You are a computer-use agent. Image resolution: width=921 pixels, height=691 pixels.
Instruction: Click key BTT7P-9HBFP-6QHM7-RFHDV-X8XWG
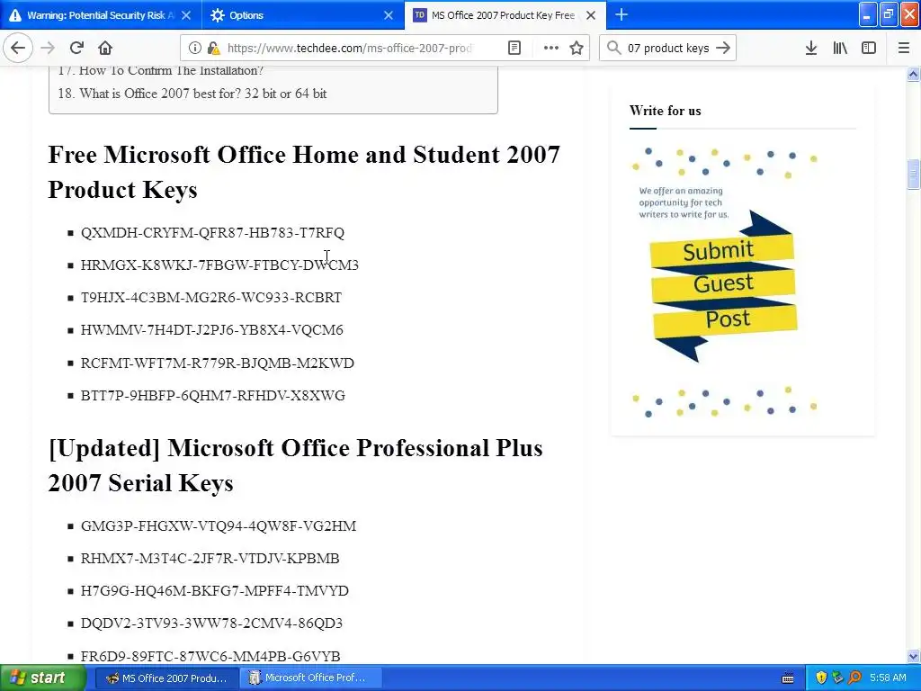(213, 396)
